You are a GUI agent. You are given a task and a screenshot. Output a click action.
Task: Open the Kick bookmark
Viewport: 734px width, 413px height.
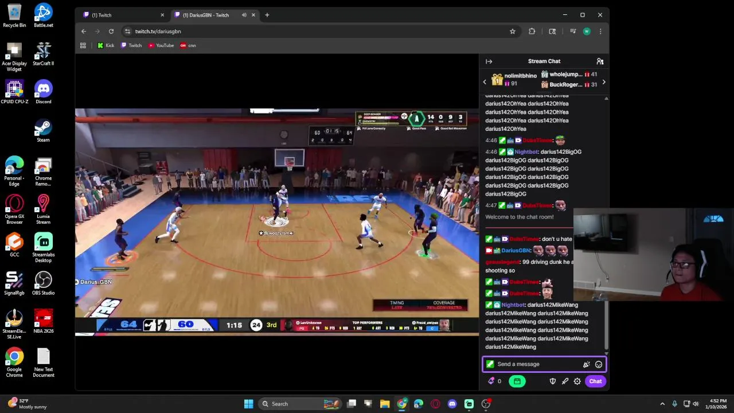[x=106, y=45]
